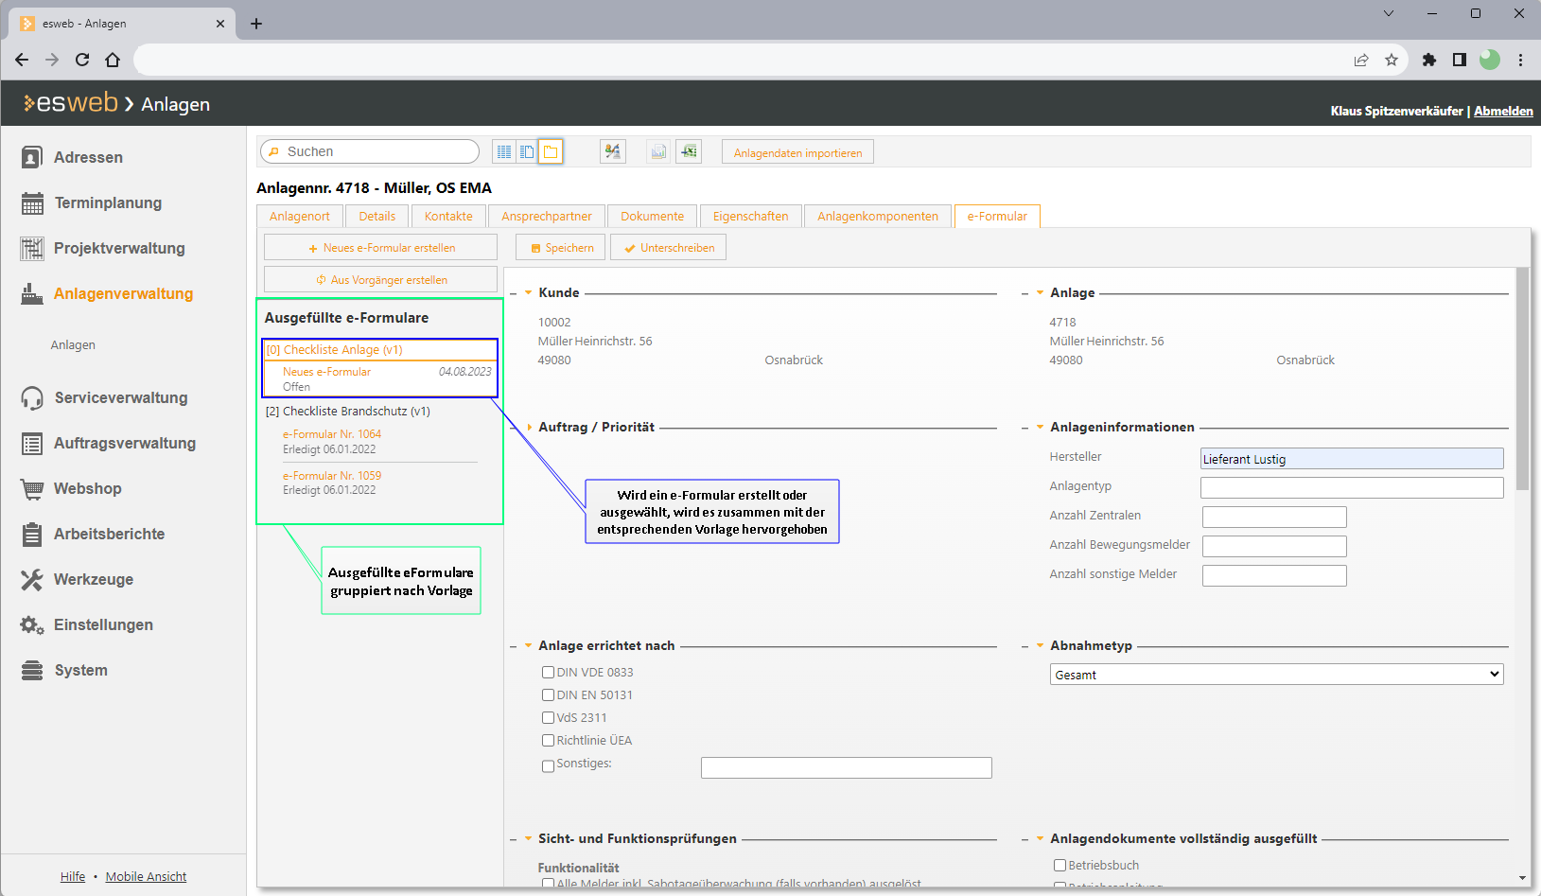Image resolution: width=1541 pixels, height=896 pixels.
Task: Open Ansprechpartner tab
Action: point(547,216)
